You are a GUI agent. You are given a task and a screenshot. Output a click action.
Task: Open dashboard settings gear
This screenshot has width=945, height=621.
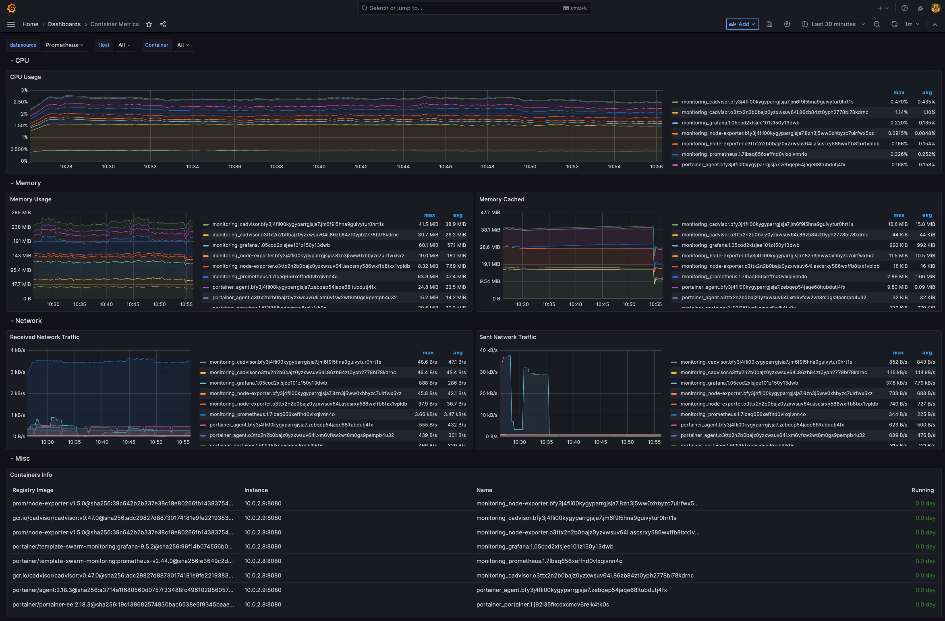(787, 24)
